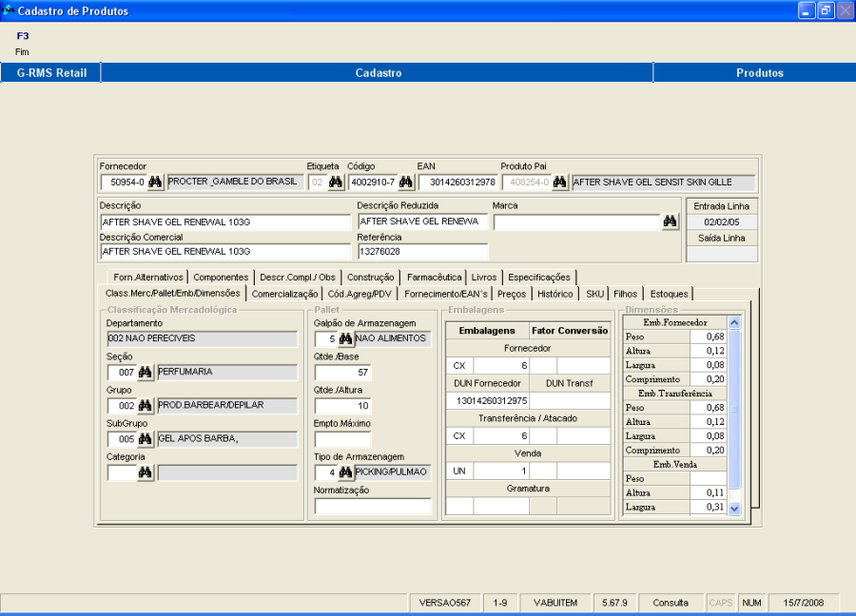The height and width of the screenshot is (616, 856).
Task: Open Galpão de Armazenagem lookup binoculars
Action: pyautogui.click(x=345, y=338)
